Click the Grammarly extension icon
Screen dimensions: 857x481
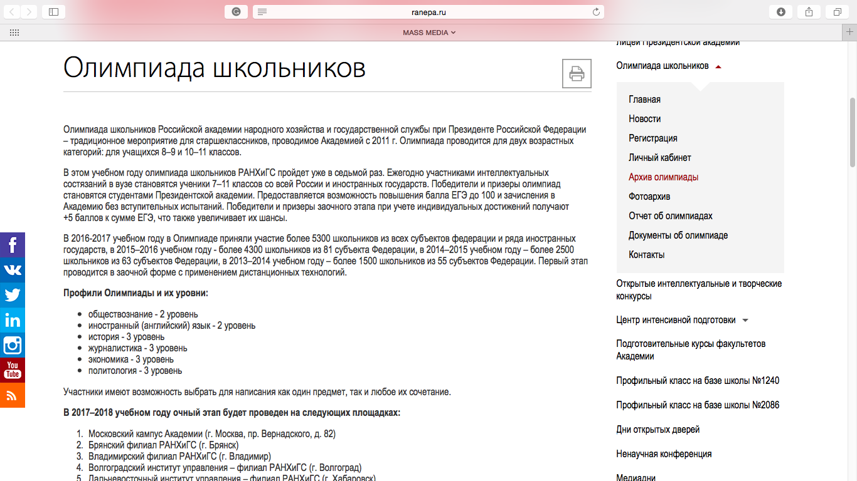pyautogui.click(x=236, y=11)
